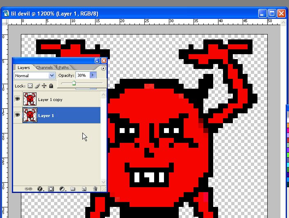The width and height of the screenshot is (289, 218).
Task: Hide the Layer 1 copy layer
Action: [18, 99]
